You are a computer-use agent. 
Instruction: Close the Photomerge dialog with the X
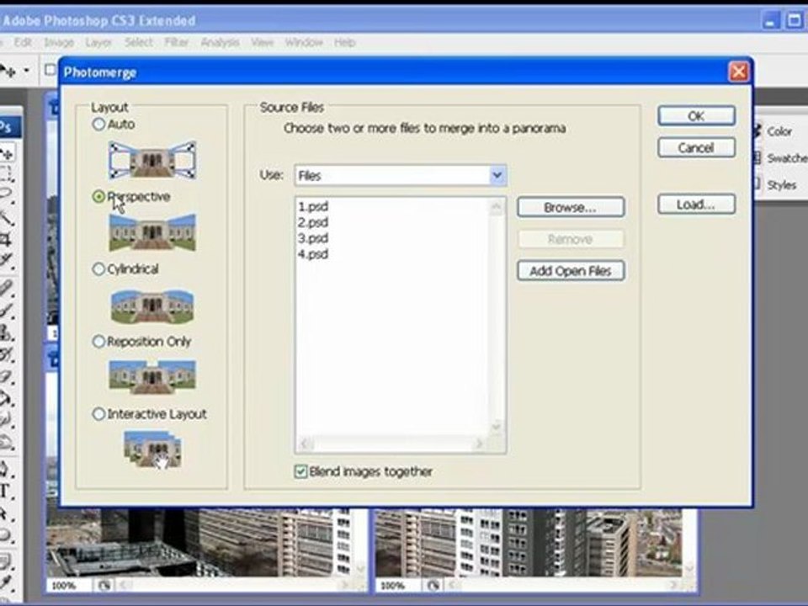pos(738,72)
